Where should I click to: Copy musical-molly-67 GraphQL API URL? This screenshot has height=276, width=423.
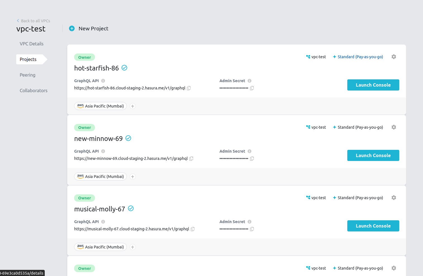pyautogui.click(x=193, y=229)
